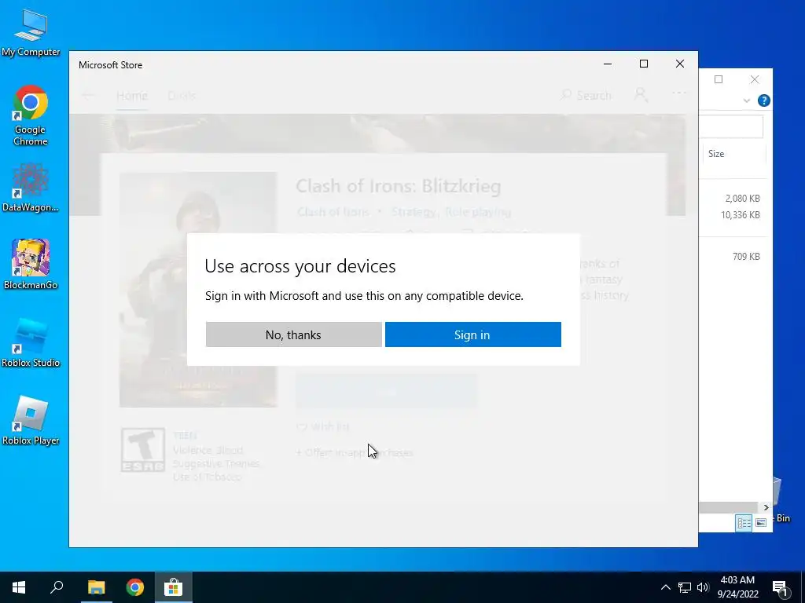Launch Roblox Player desktop shortcut
The image size is (805, 603).
(x=31, y=421)
